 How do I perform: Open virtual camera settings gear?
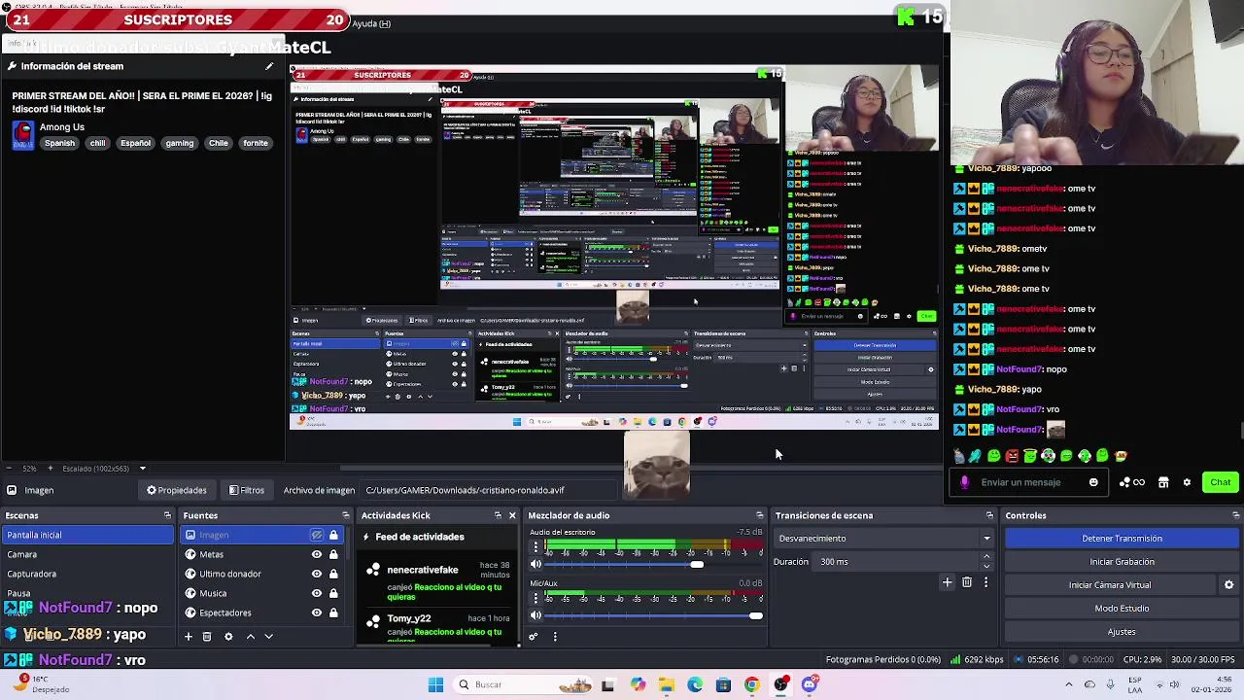click(x=1228, y=585)
